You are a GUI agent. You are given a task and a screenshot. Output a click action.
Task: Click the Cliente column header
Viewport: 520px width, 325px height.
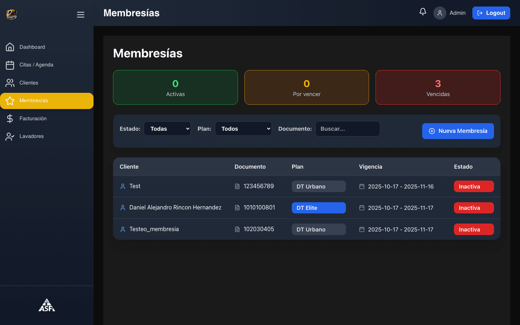pos(129,166)
